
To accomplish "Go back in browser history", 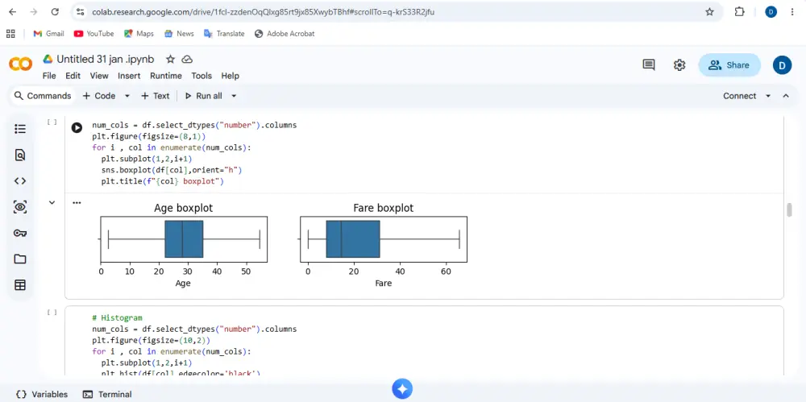I will tap(13, 12).
